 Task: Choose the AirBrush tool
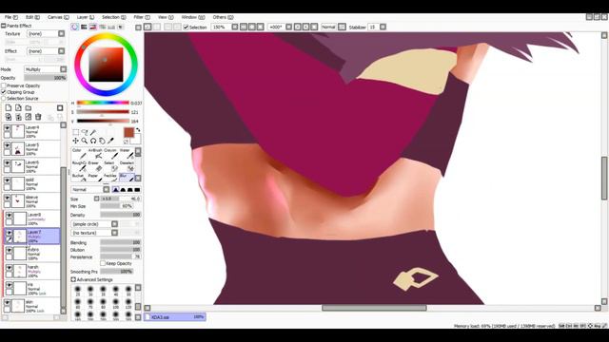pos(95,154)
